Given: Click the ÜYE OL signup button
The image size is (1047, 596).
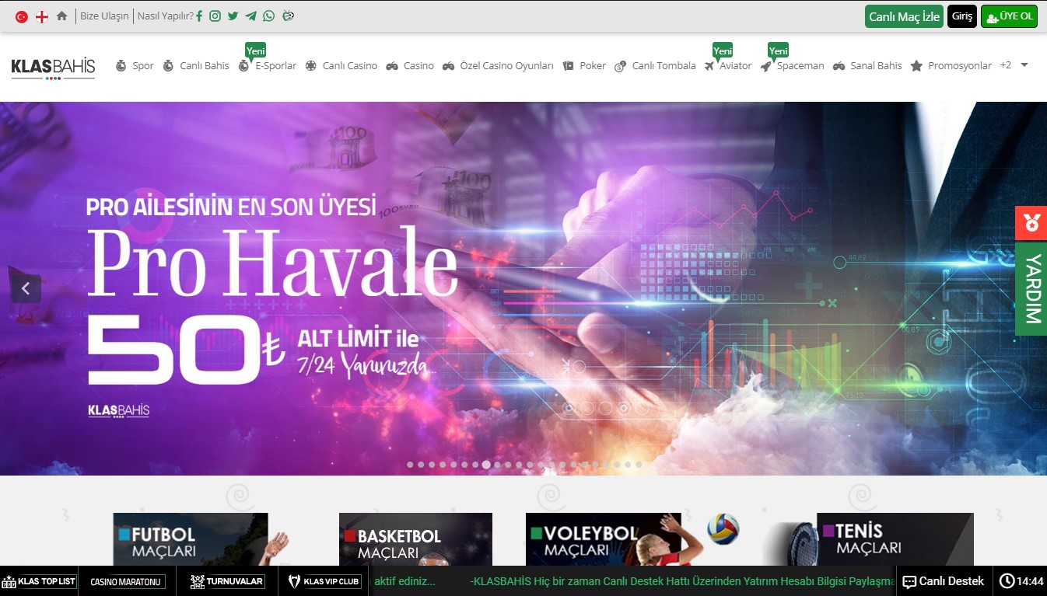Looking at the screenshot, I should pyautogui.click(x=1009, y=16).
